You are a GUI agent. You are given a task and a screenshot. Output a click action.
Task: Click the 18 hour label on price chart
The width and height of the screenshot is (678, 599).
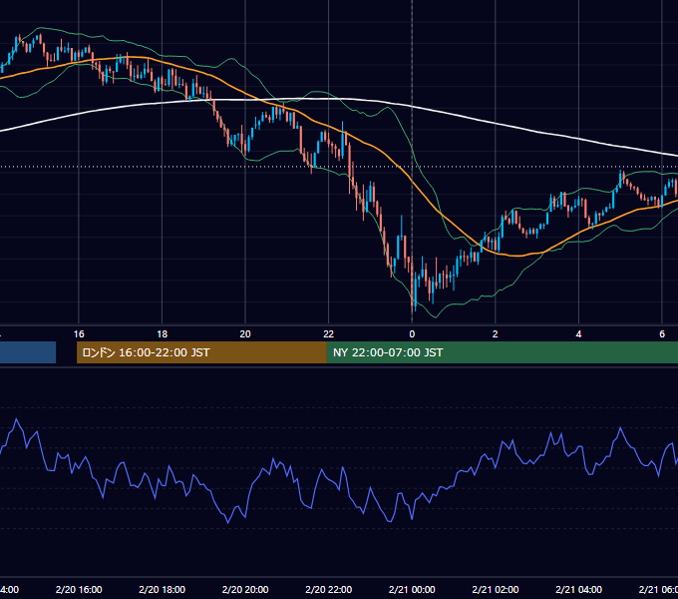pyautogui.click(x=163, y=334)
